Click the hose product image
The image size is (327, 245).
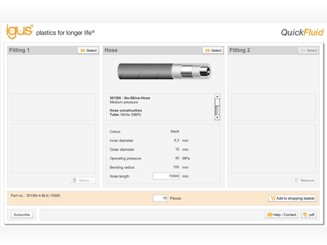[x=164, y=71]
